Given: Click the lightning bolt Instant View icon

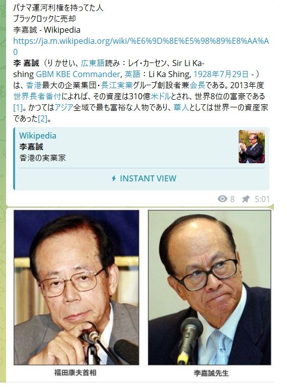Looking at the screenshot, I should [x=114, y=178].
